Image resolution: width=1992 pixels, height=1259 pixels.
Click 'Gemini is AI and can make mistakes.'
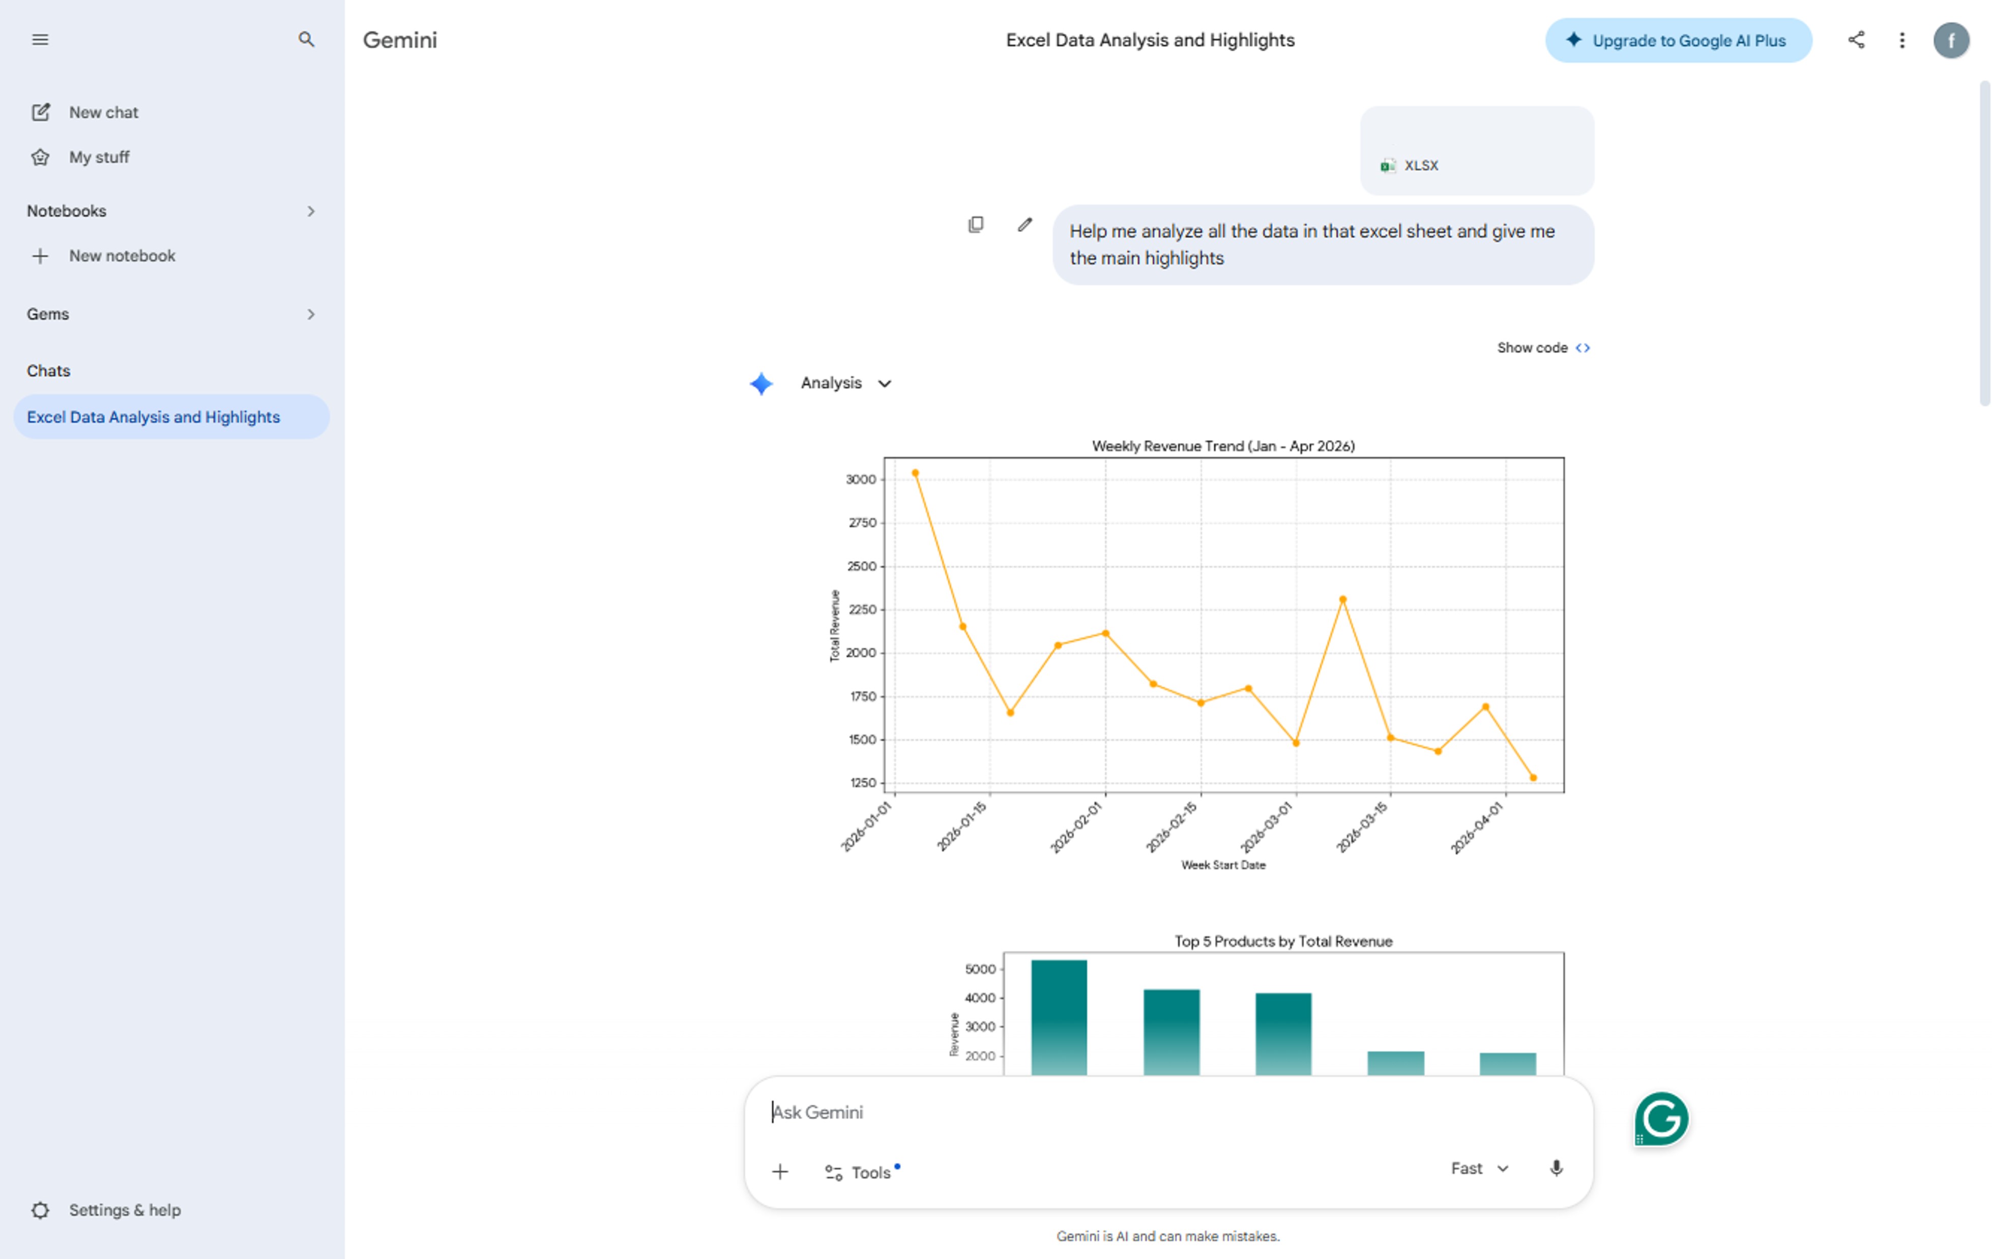pyautogui.click(x=1167, y=1236)
